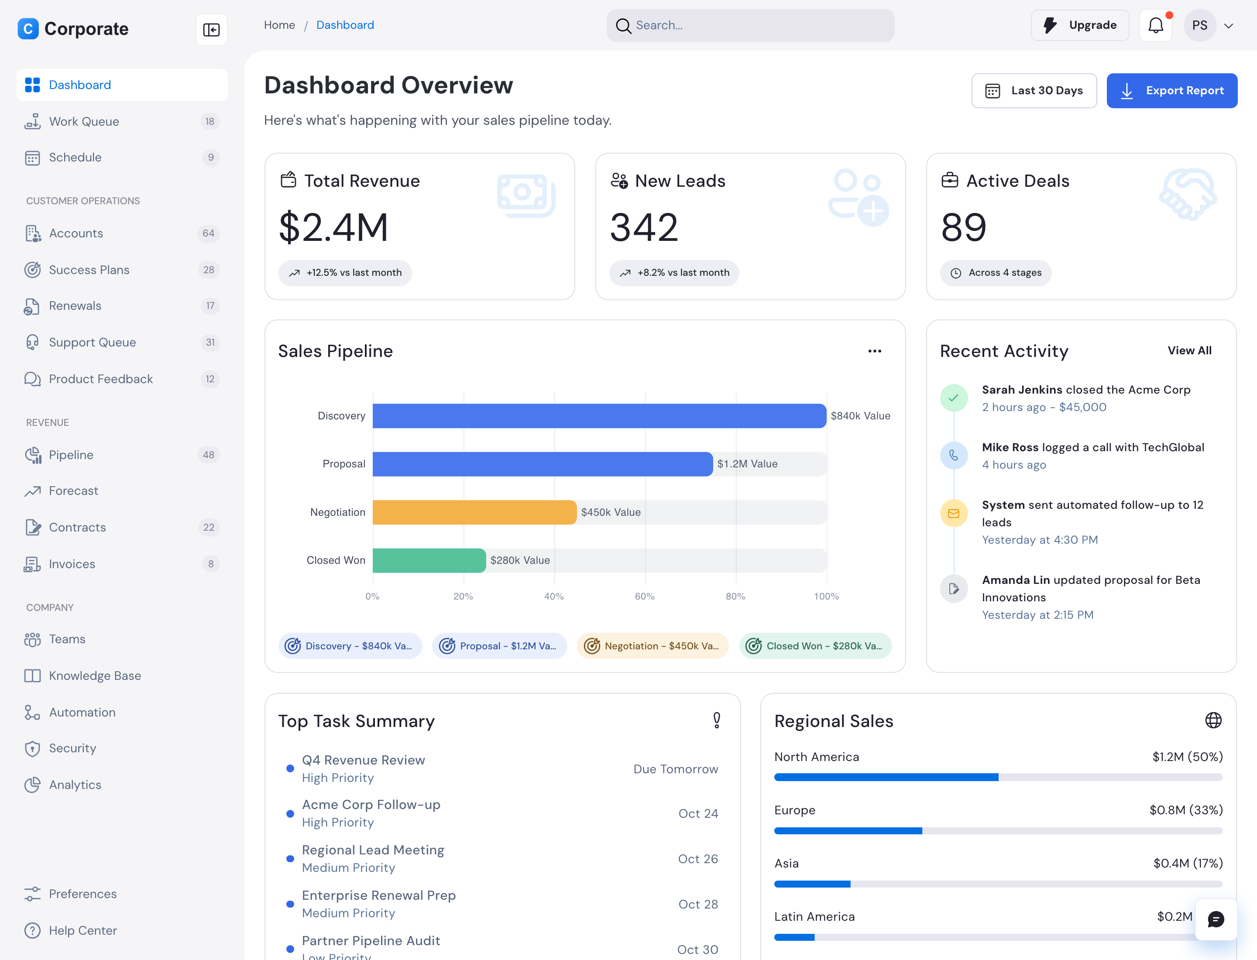Click the magnifier icon in the search bar
Viewport: 1257px width, 960px height.
pos(623,26)
